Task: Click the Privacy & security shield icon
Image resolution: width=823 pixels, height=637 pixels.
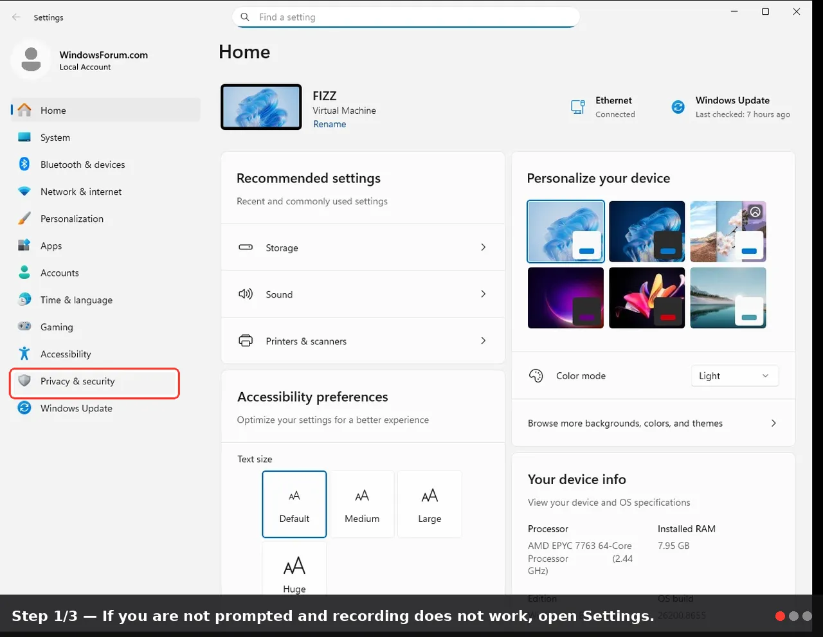Action: 24,381
